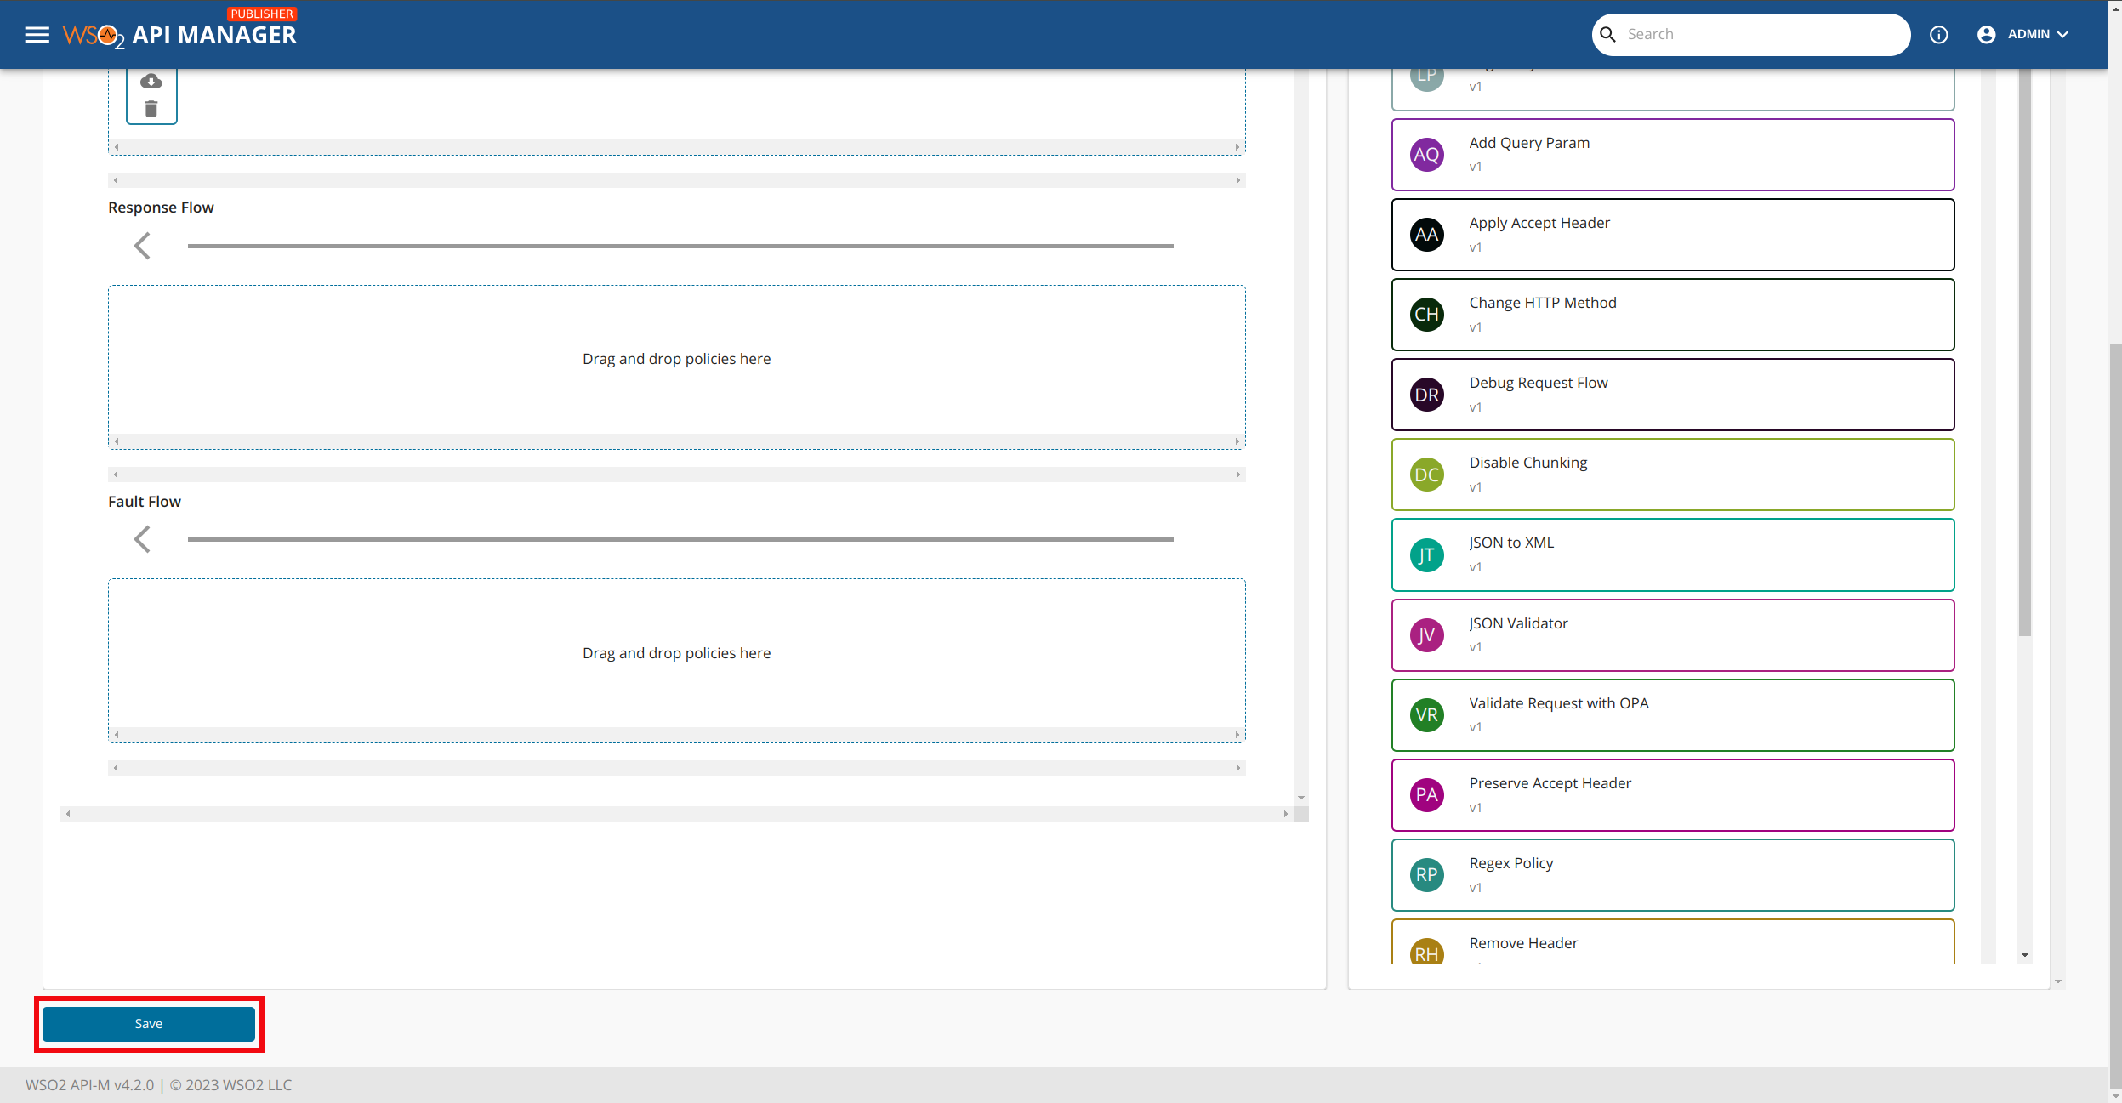Click the Apply Accept Header AA icon
2122x1103 pixels.
(x=1425, y=234)
